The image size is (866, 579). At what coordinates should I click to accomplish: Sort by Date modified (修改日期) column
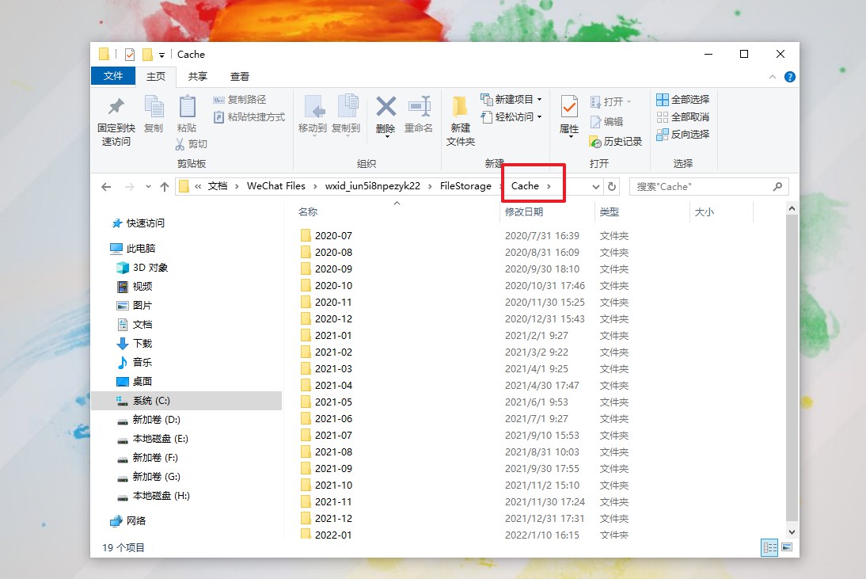[523, 211]
